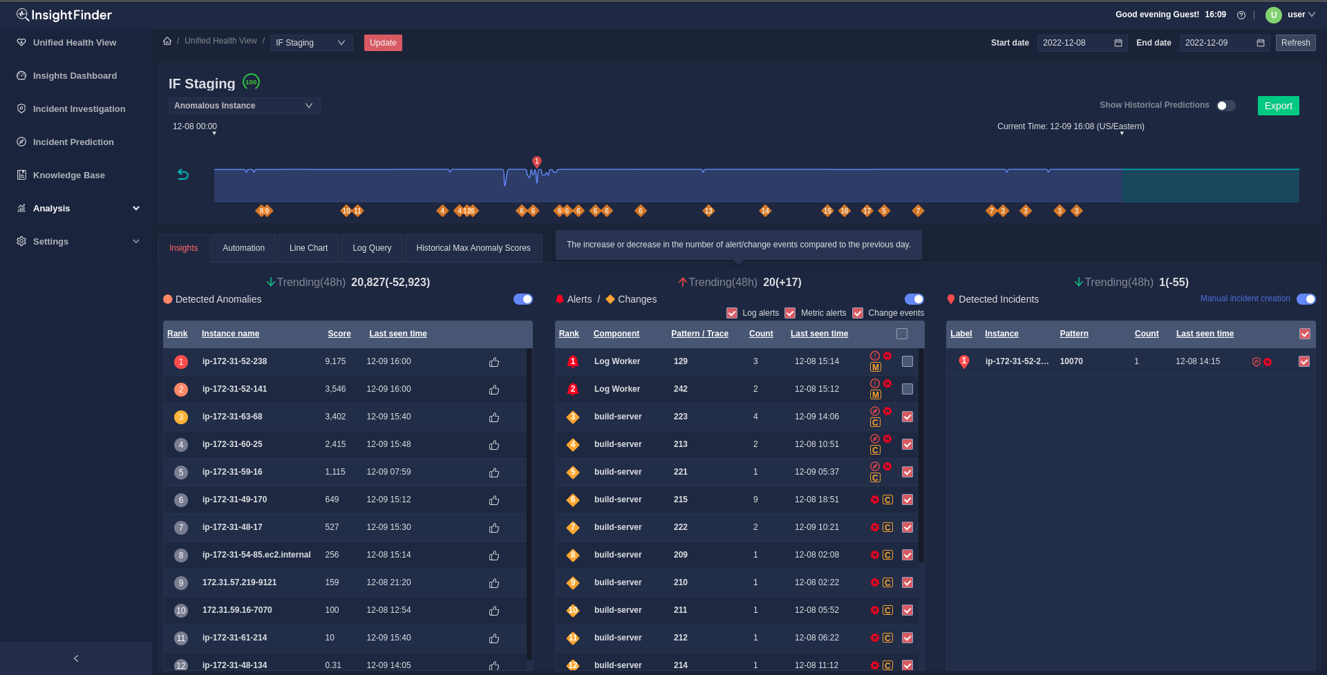Click the red Update button

point(383,43)
